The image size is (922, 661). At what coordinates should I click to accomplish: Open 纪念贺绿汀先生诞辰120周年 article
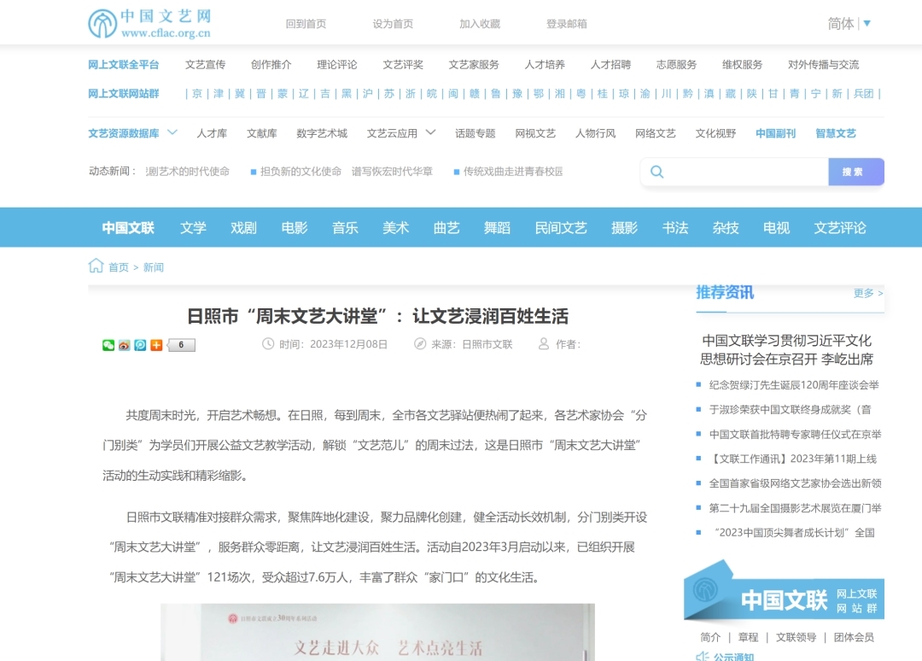[x=794, y=384]
